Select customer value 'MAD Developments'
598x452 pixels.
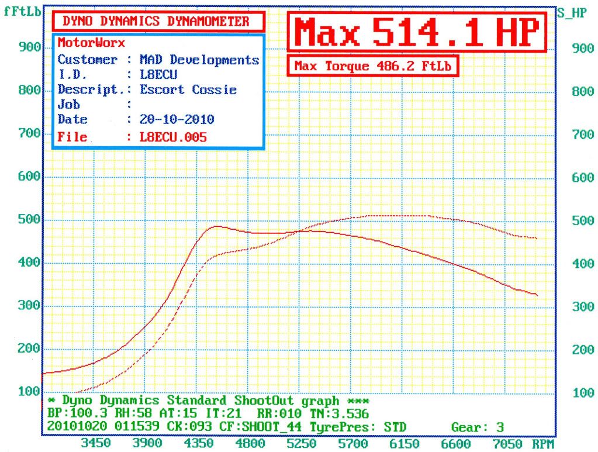click(199, 60)
